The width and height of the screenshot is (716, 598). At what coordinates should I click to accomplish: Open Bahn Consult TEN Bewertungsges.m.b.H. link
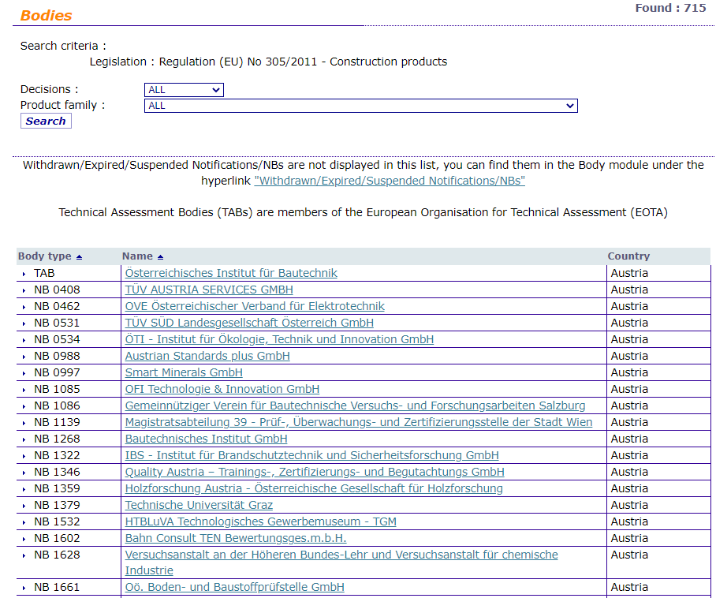click(x=236, y=538)
